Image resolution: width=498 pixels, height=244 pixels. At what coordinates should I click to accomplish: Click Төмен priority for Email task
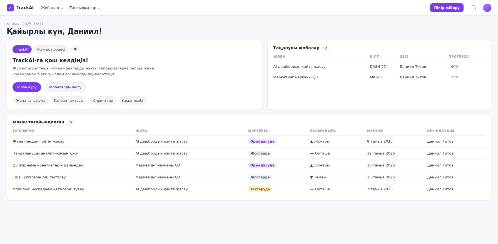pyautogui.click(x=318, y=177)
